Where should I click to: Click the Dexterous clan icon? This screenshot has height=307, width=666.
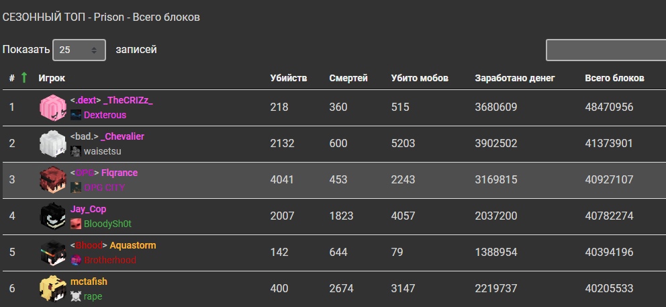click(x=76, y=115)
